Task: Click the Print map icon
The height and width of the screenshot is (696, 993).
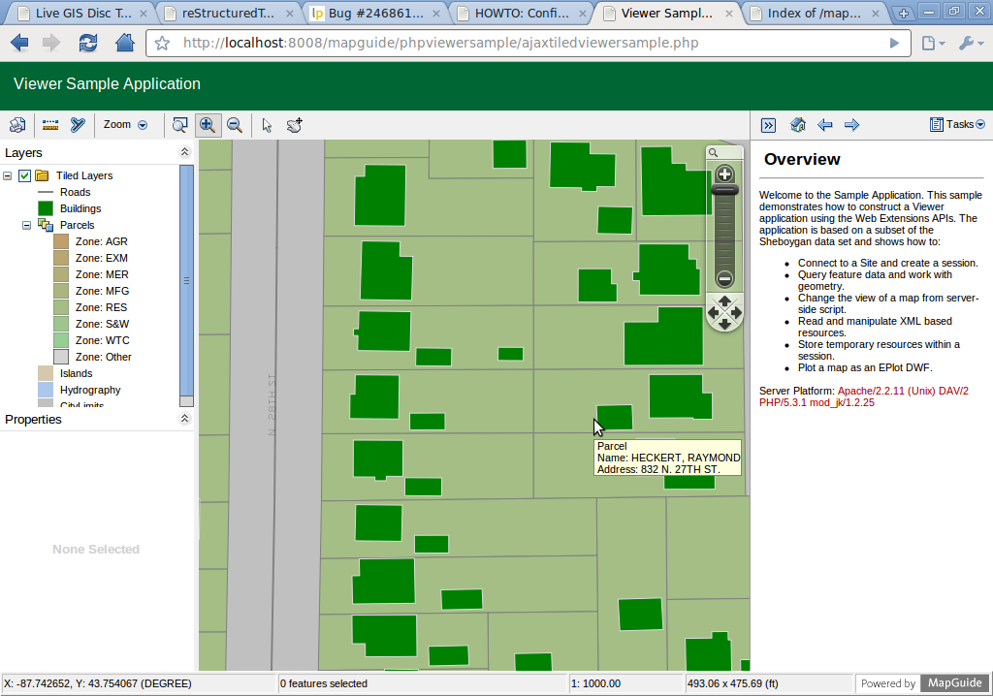Action: point(16,125)
